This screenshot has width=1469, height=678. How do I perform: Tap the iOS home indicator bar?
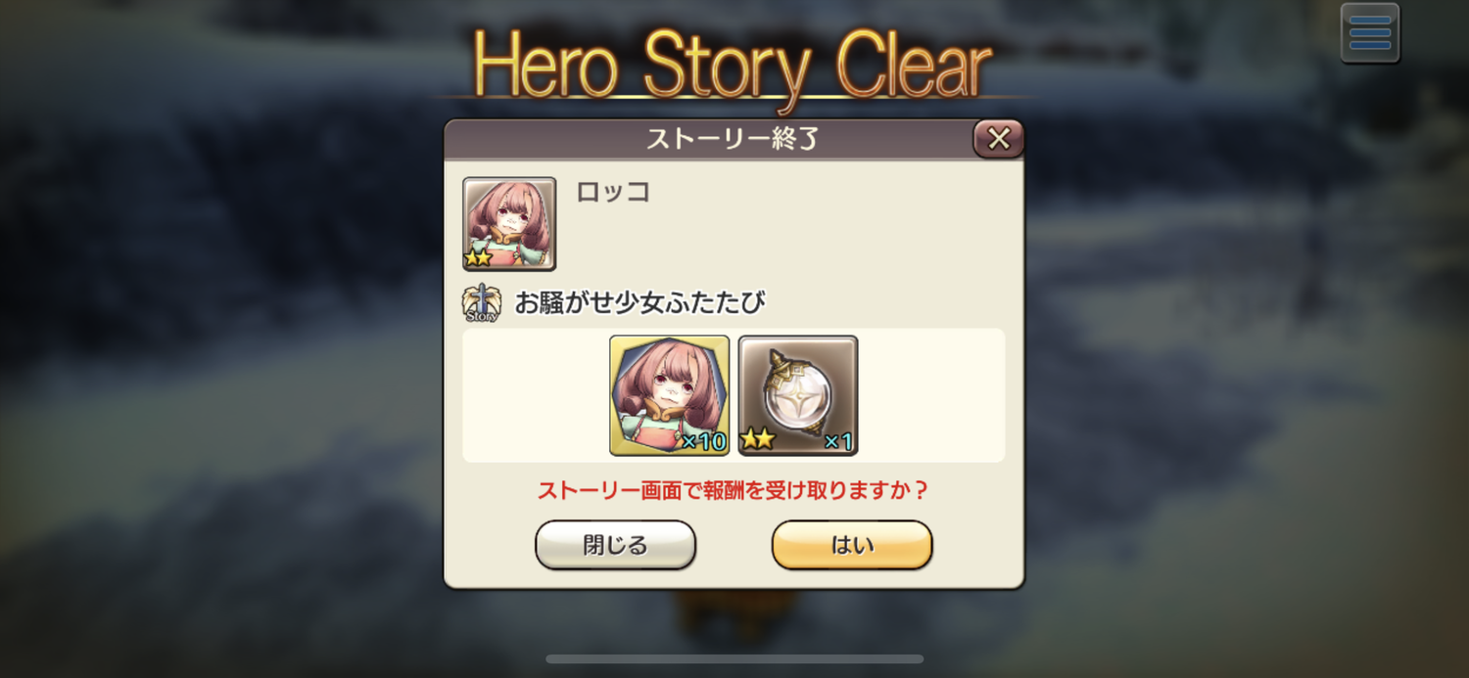pos(734,658)
